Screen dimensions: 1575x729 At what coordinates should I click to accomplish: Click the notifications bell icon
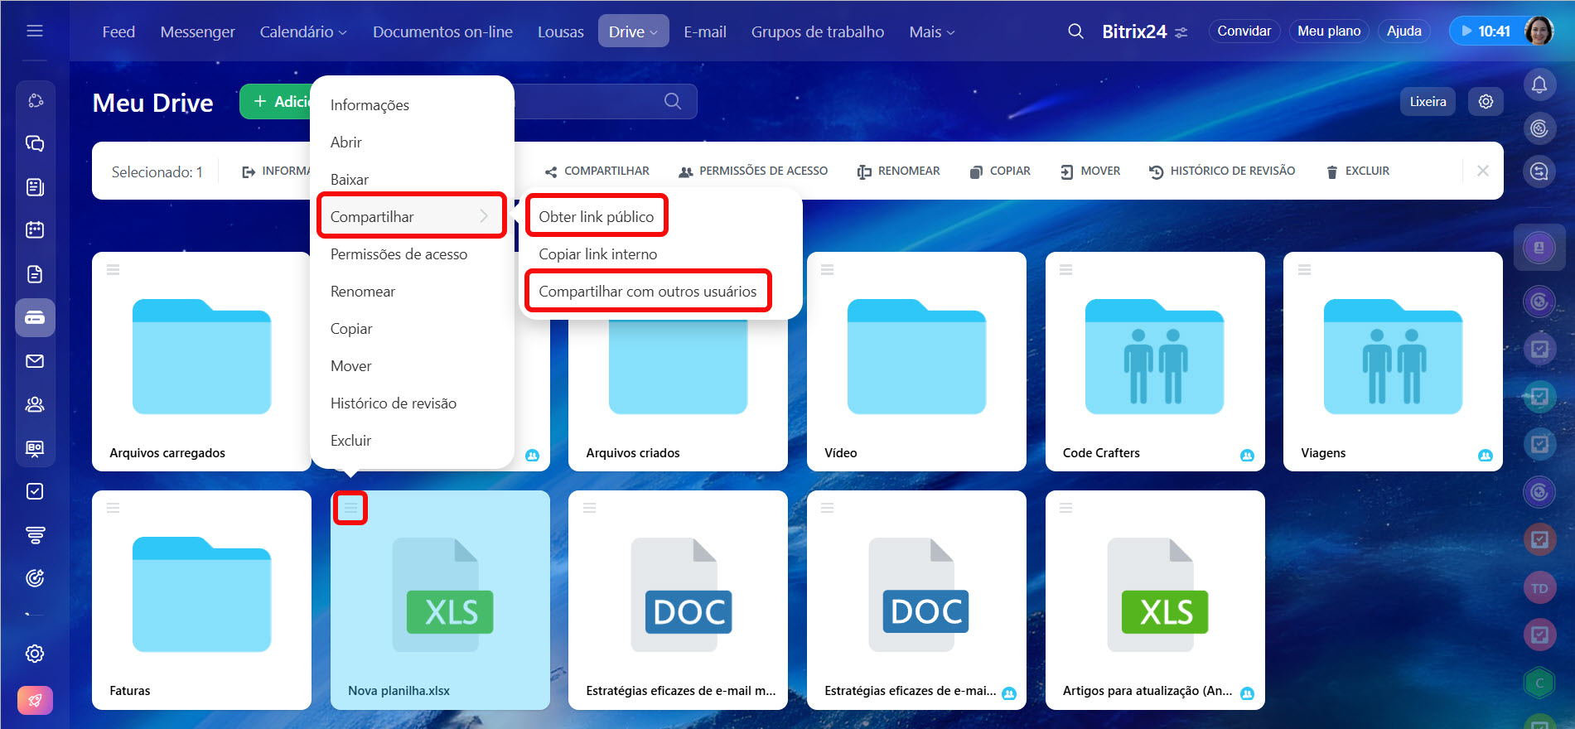coord(1539,84)
